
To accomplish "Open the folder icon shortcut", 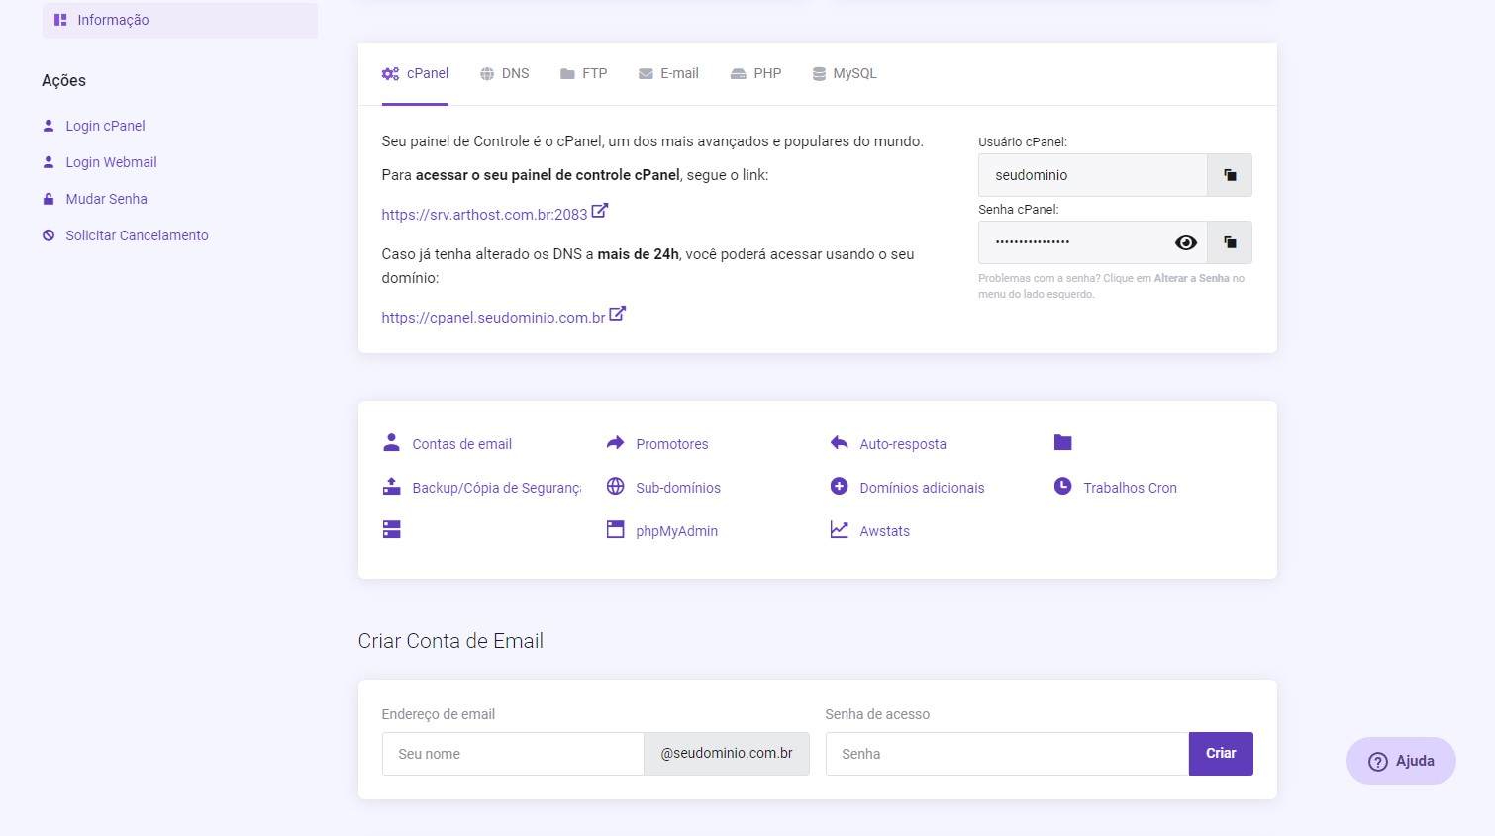I will click(1062, 443).
